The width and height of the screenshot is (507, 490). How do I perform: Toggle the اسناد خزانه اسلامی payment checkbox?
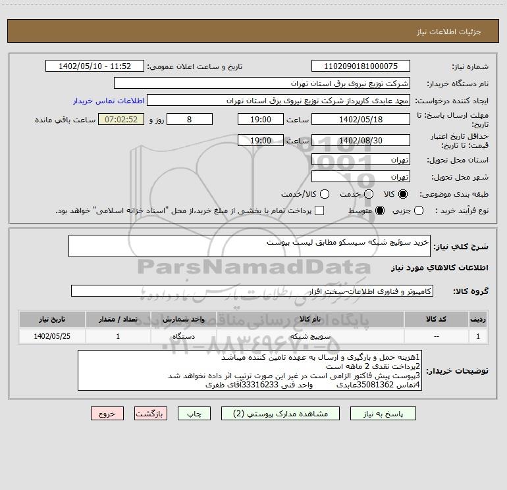(319, 210)
